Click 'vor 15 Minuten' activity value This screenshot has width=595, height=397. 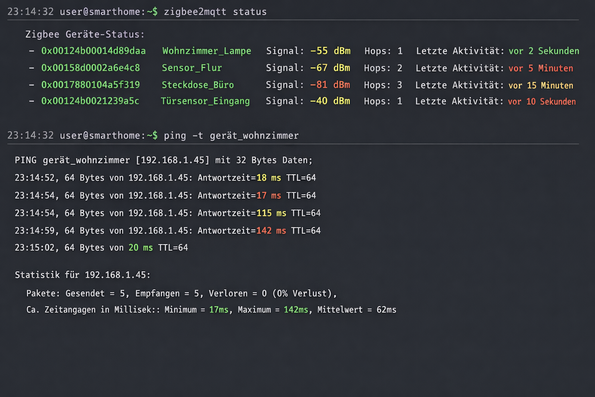541,85
